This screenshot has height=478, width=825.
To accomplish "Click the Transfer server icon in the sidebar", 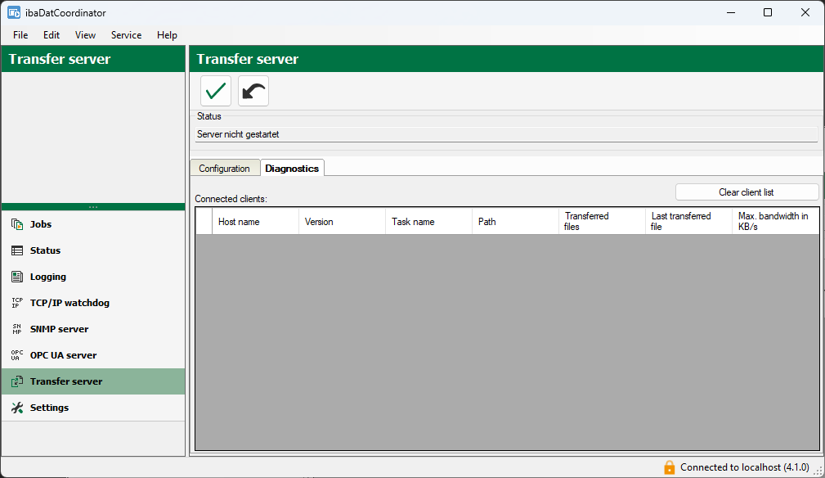I will [17, 381].
